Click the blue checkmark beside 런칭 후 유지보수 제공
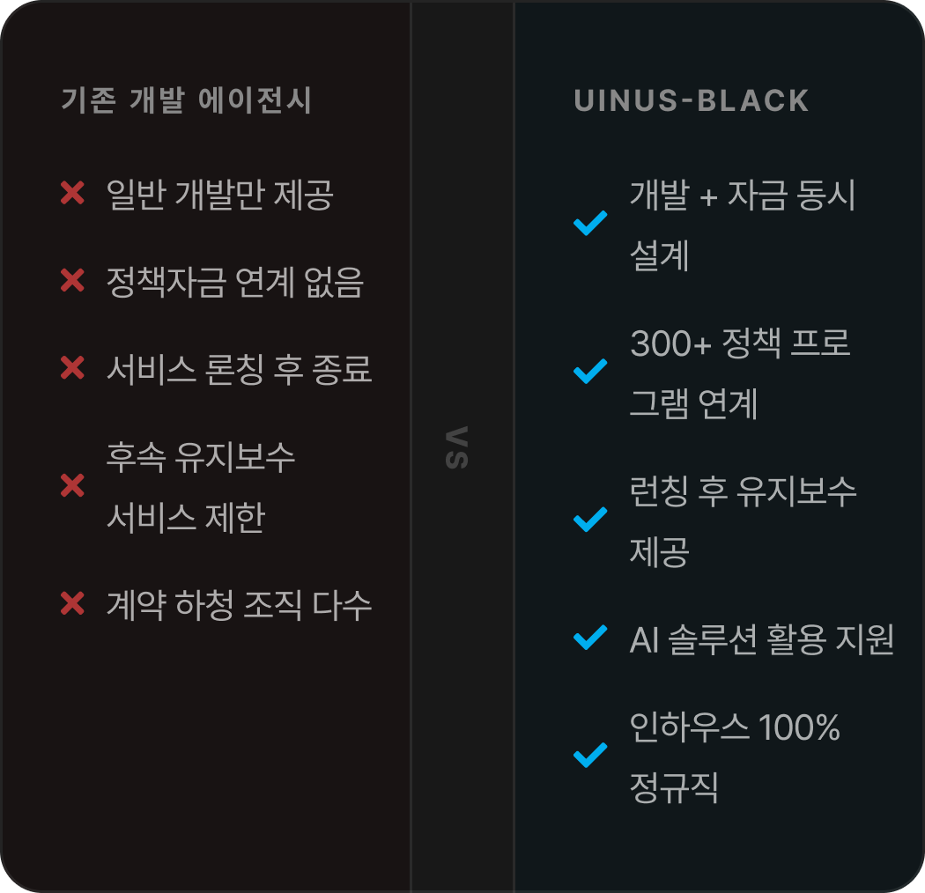Viewport: 925px width, 893px height. pos(590,520)
